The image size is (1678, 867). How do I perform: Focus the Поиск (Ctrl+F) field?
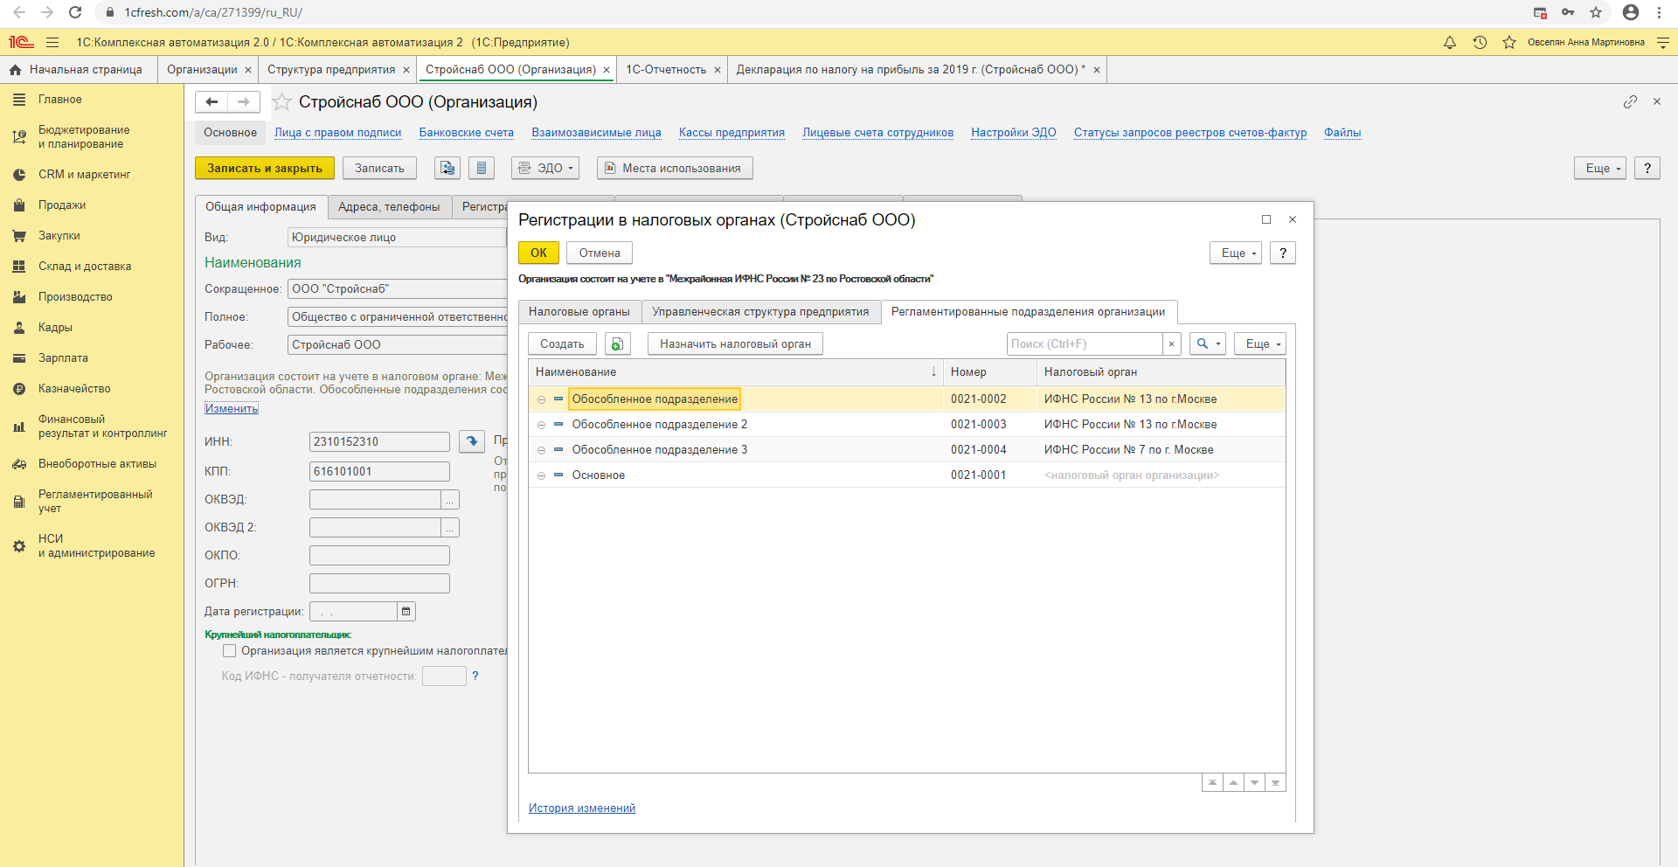coord(1085,343)
